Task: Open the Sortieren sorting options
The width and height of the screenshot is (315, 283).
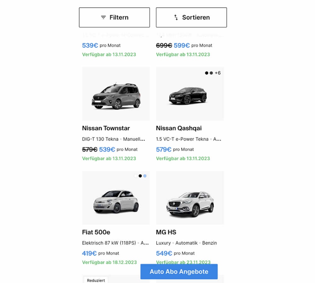Action: pos(191,18)
